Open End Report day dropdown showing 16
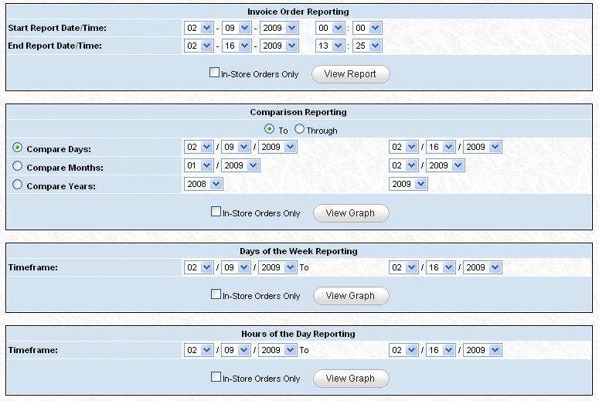This screenshot has height=401, width=599. pos(237,46)
